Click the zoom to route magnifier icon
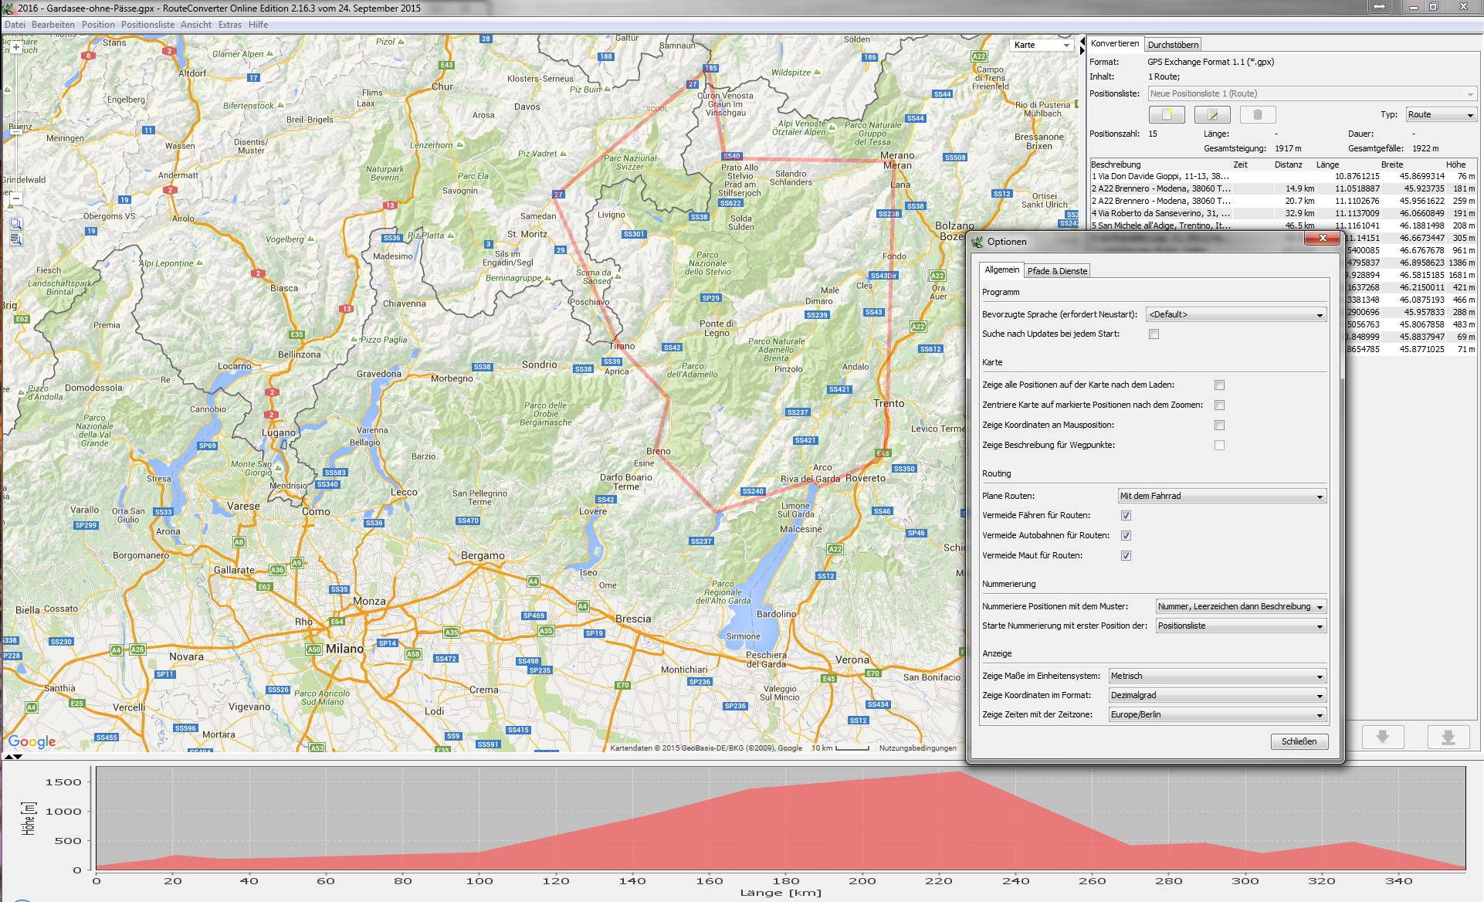 point(15,239)
